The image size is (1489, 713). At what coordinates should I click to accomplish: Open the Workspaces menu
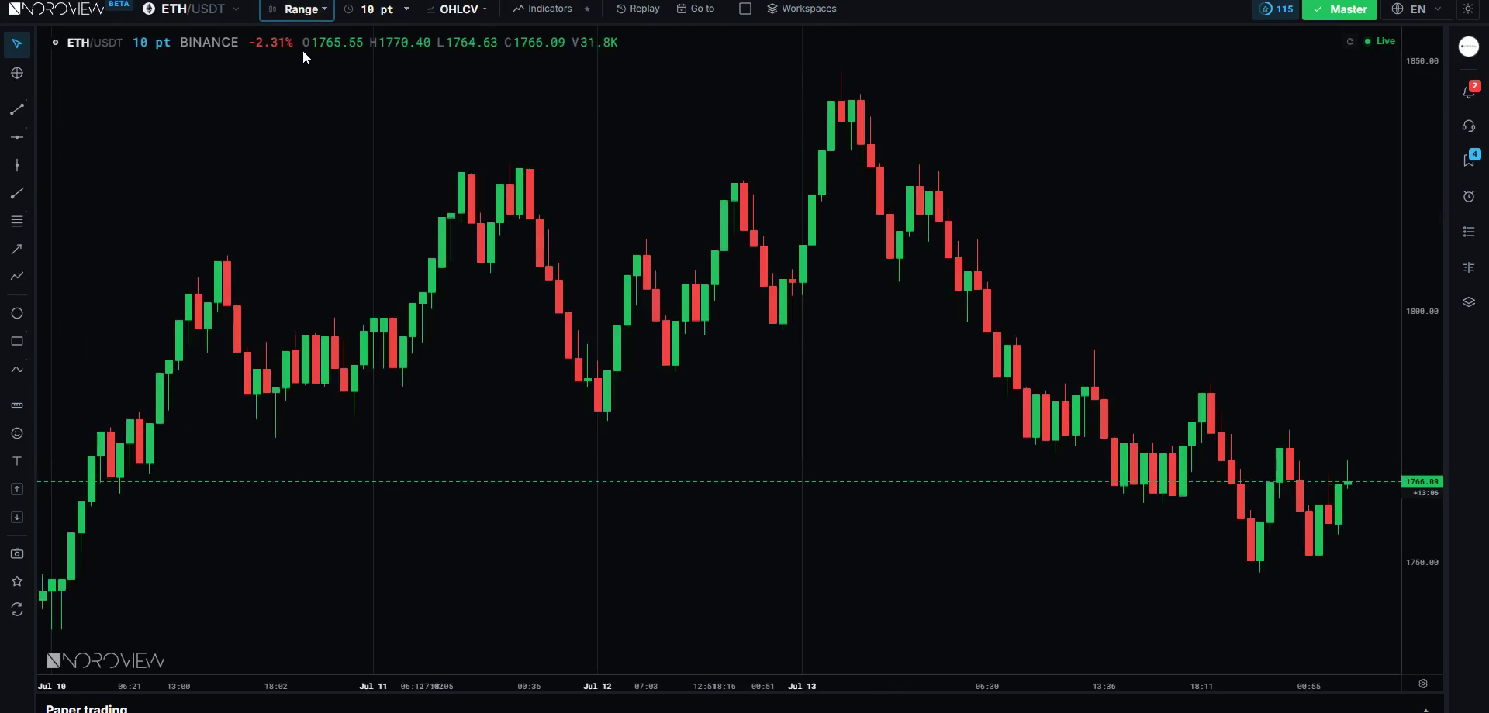coord(802,9)
